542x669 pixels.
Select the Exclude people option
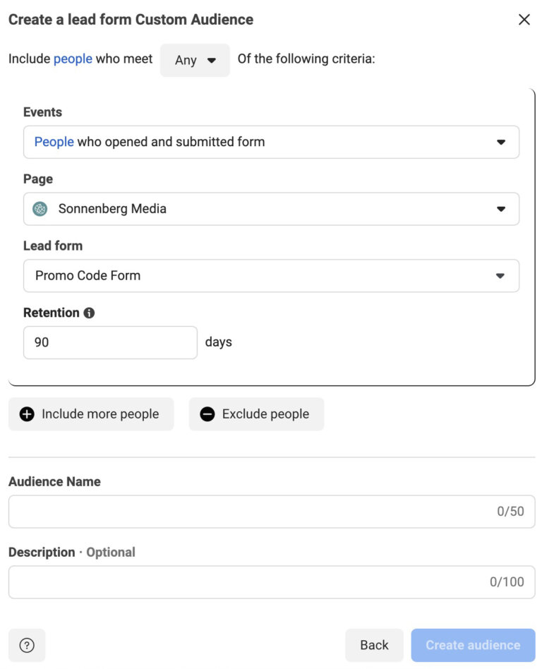point(255,414)
